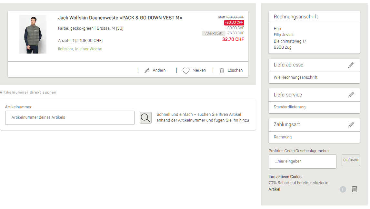Open the Jack Wolfskin Daunenweste product title

click(120, 18)
